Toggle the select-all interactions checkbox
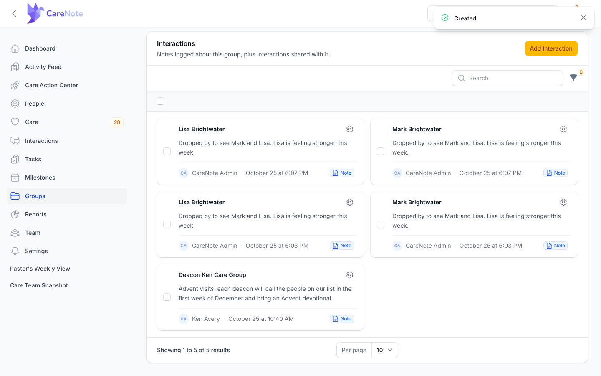The width and height of the screenshot is (601, 376). pos(160,101)
